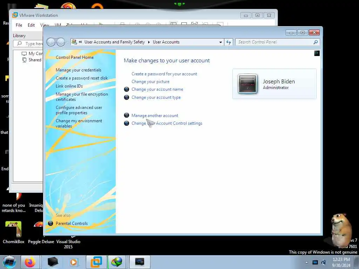This screenshot has height=269, width=359.
Task: Open the View menu in VMware Workstation
Action: click(x=45, y=25)
